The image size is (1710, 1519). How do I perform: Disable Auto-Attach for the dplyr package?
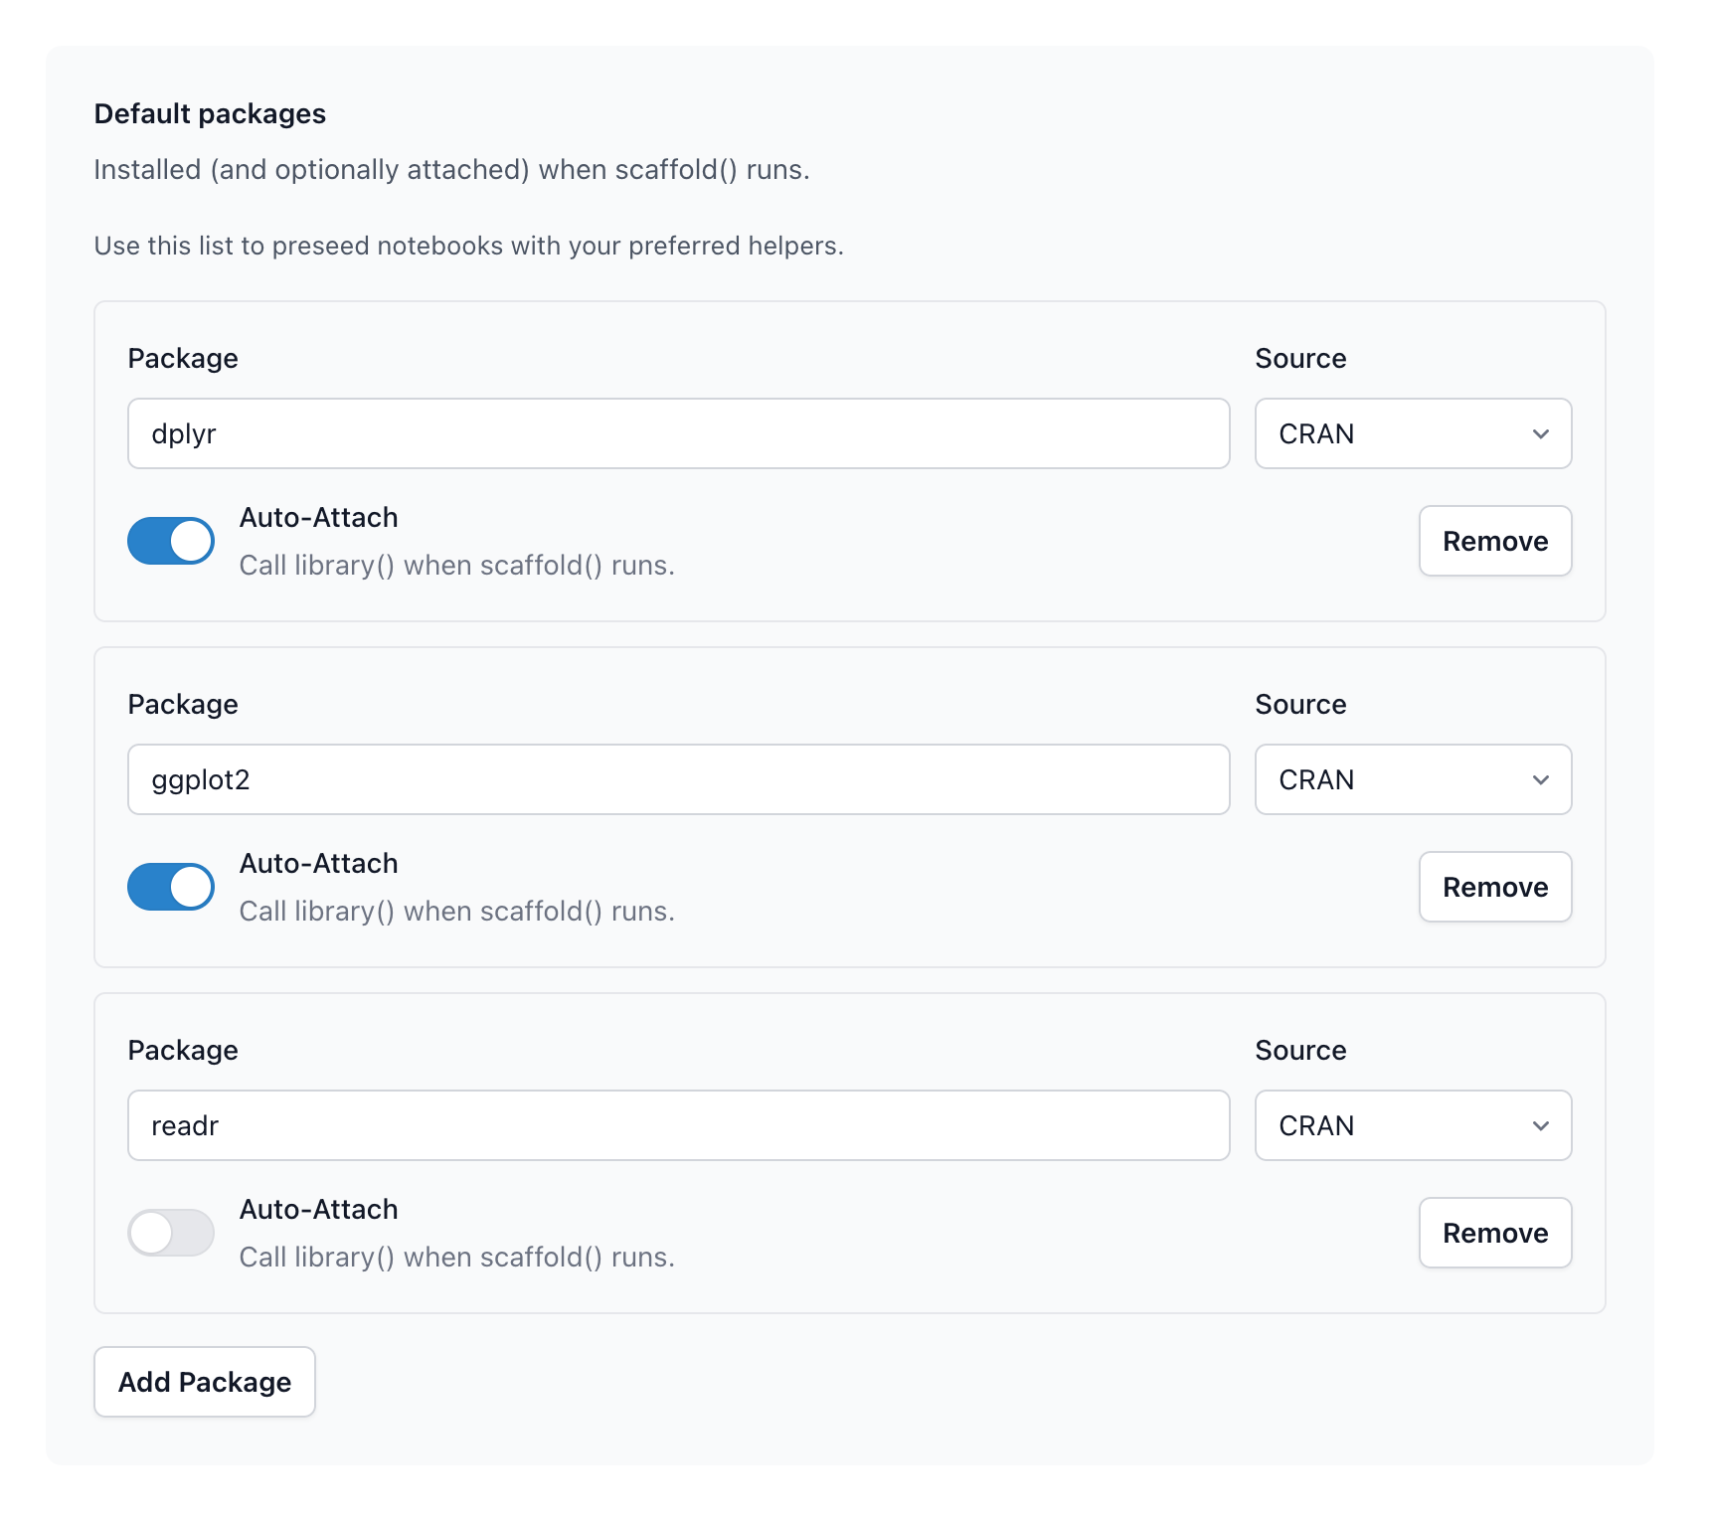pos(170,540)
